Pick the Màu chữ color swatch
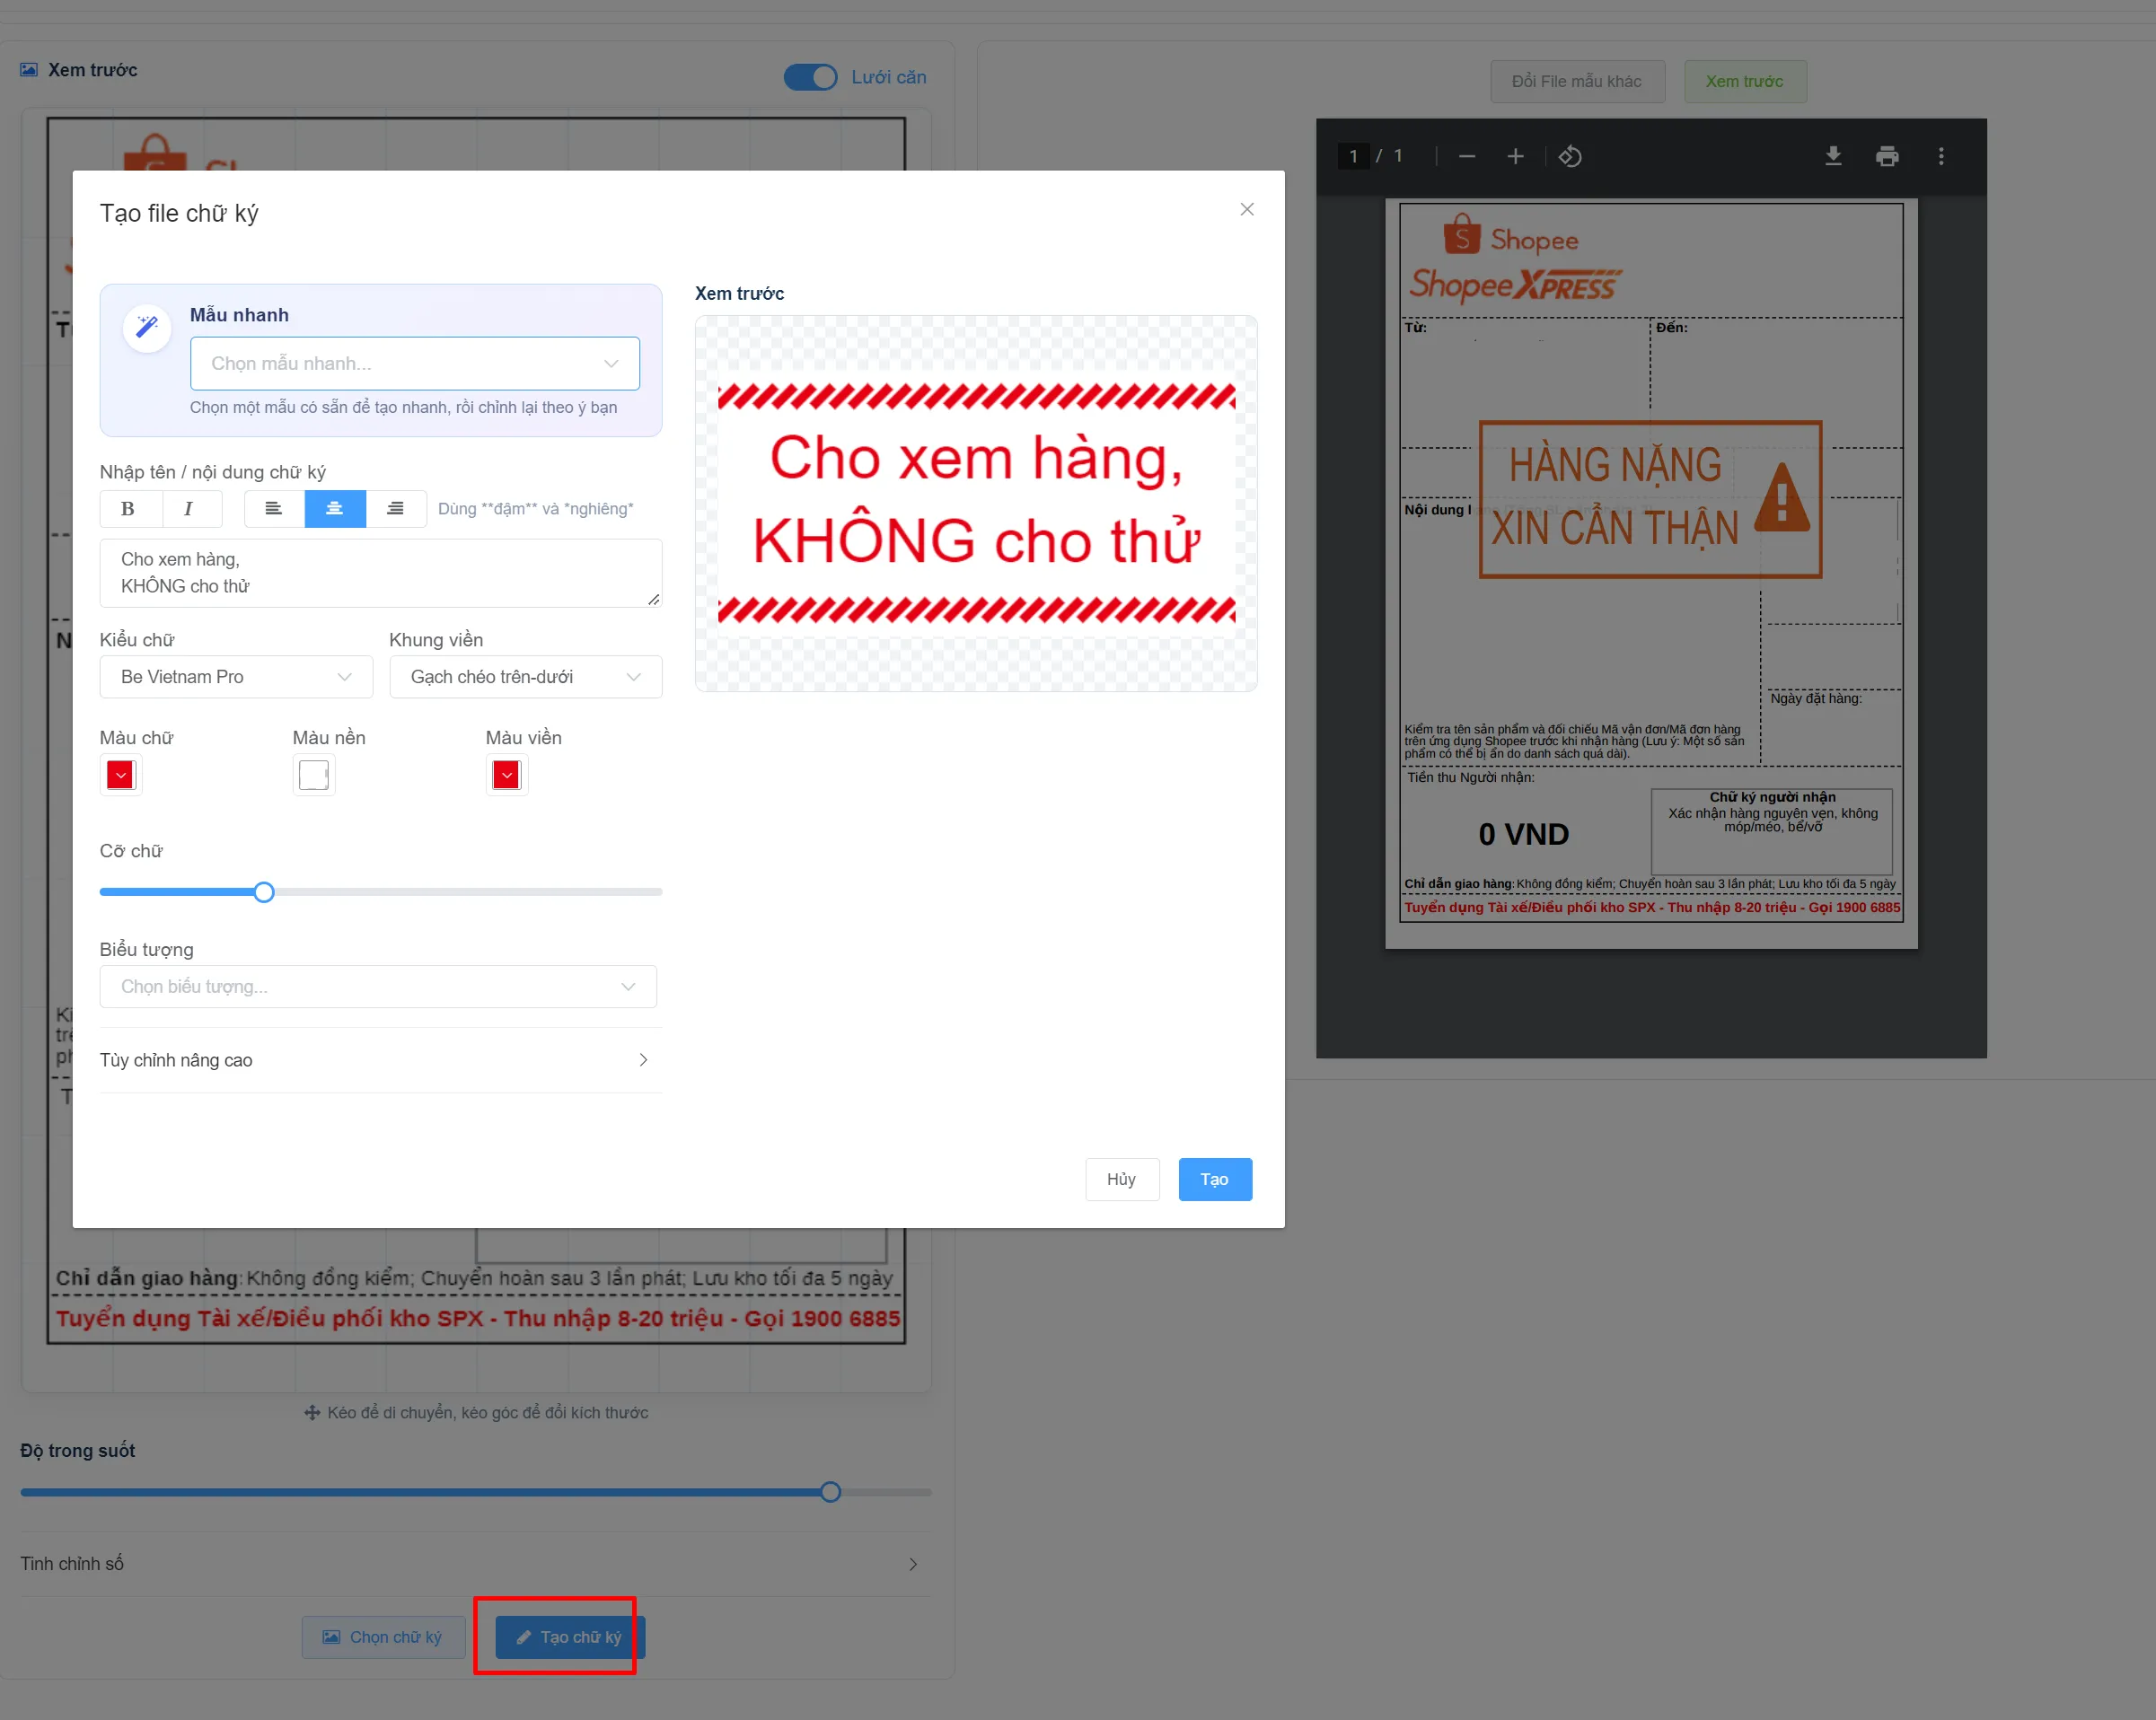 [121, 775]
